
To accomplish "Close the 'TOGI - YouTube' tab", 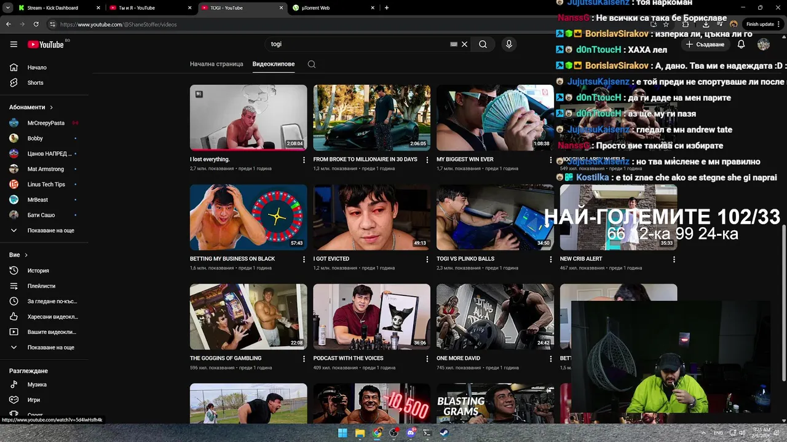I will tap(282, 8).
